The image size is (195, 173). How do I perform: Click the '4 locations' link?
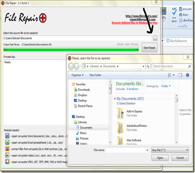pyautogui.click(x=133, y=89)
